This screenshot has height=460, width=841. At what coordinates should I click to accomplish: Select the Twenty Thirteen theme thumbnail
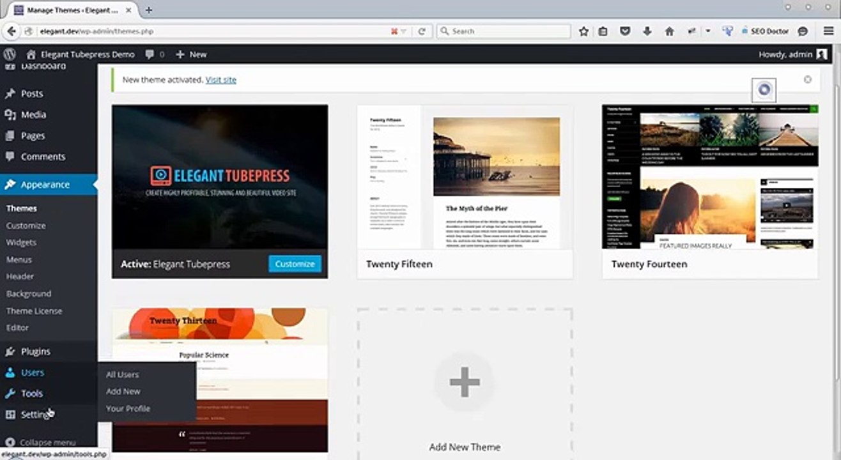pyautogui.click(x=220, y=380)
